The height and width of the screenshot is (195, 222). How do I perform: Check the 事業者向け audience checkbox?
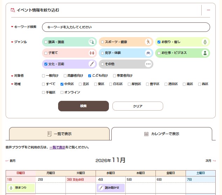(115, 76)
